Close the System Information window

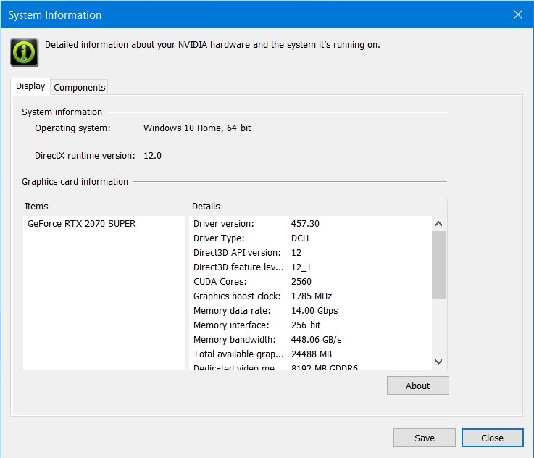click(517, 14)
